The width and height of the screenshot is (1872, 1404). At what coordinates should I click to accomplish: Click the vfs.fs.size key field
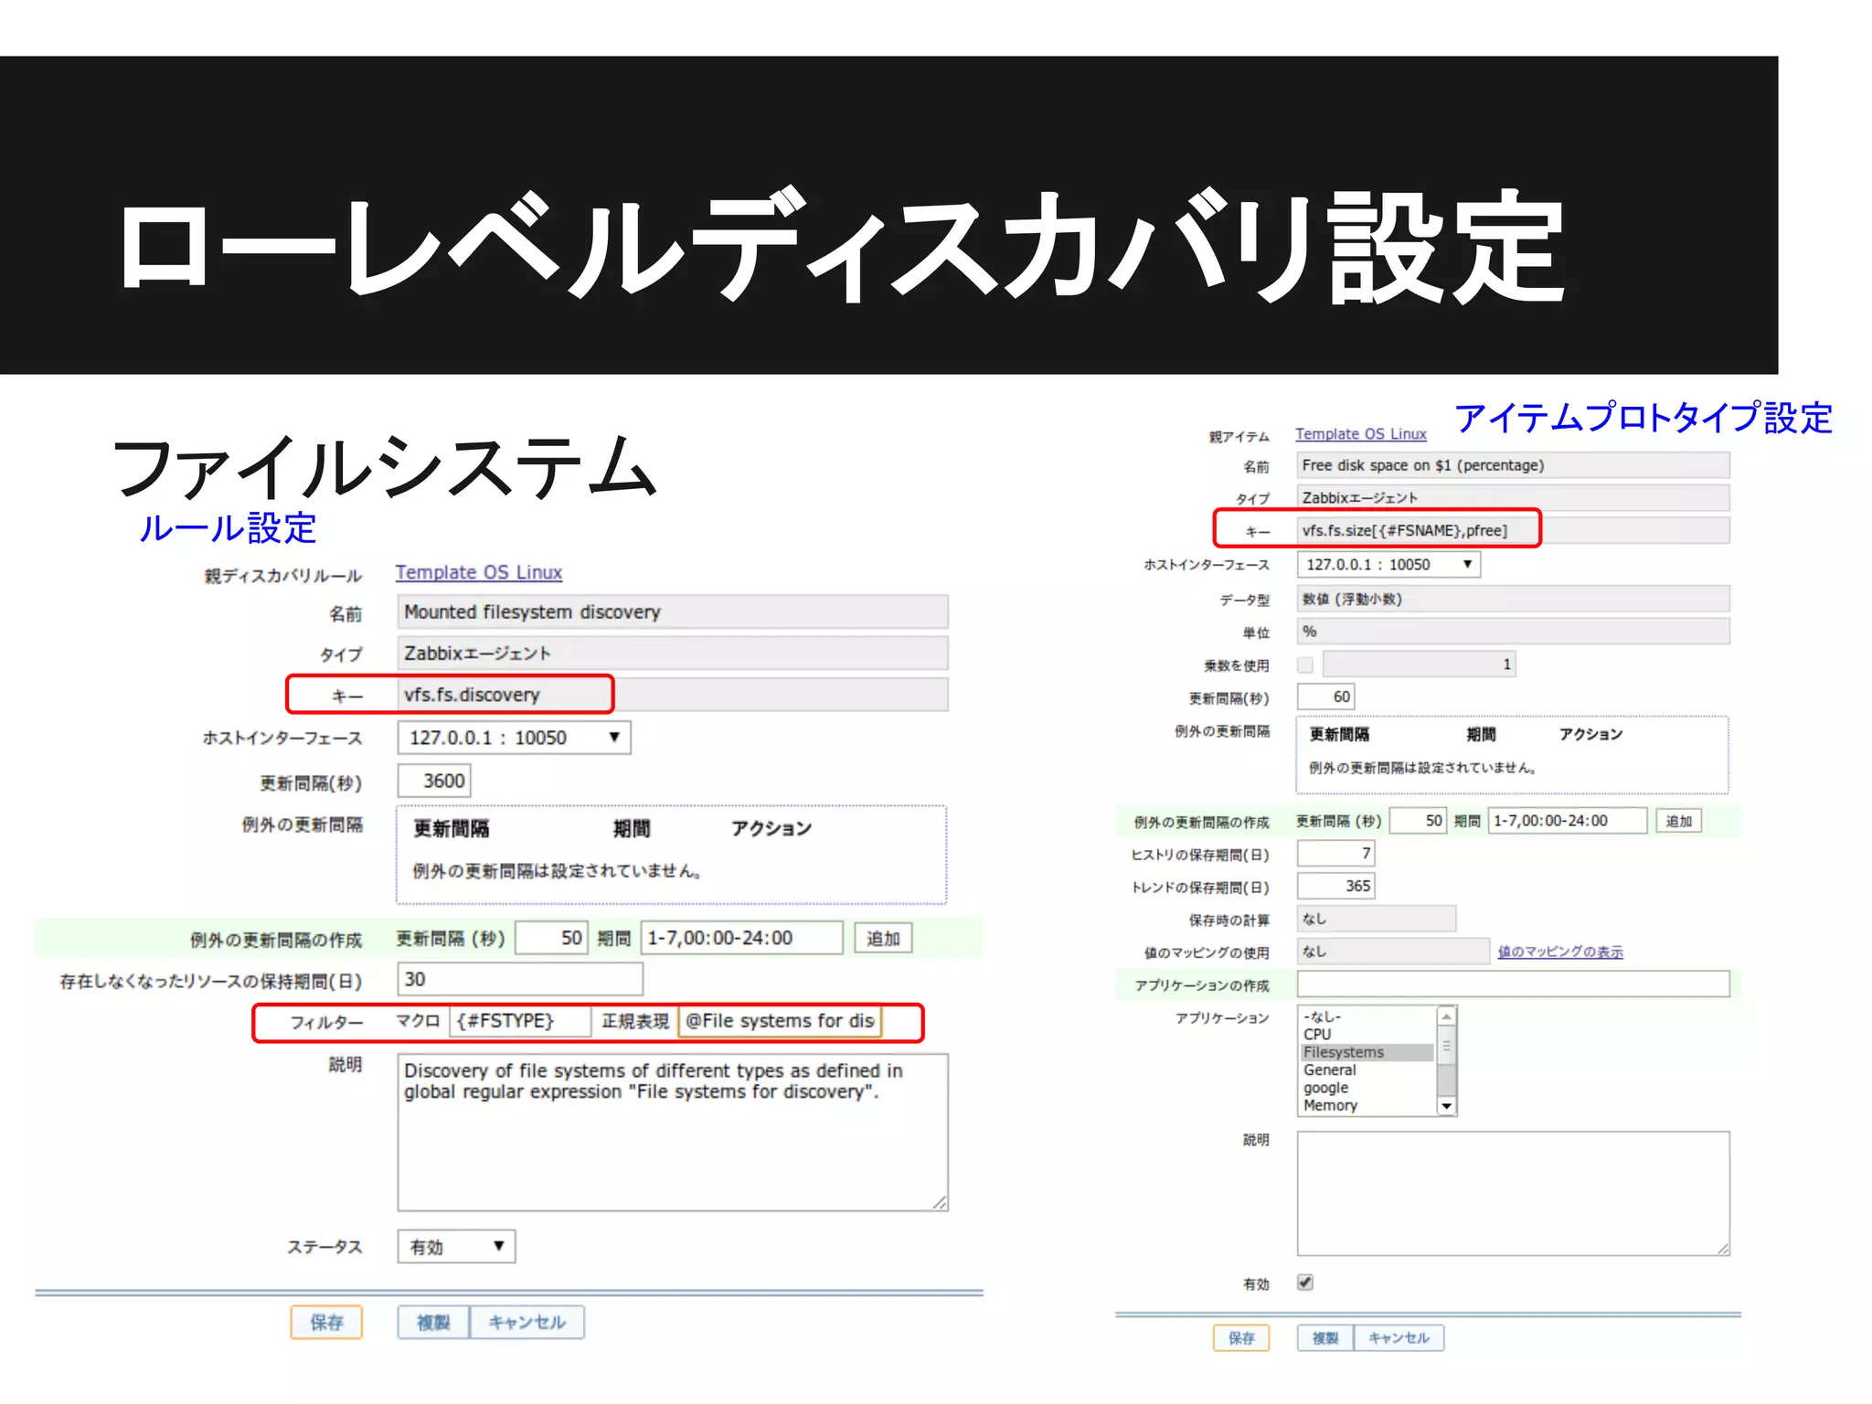pyautogui.click(x=1513, y=530)
